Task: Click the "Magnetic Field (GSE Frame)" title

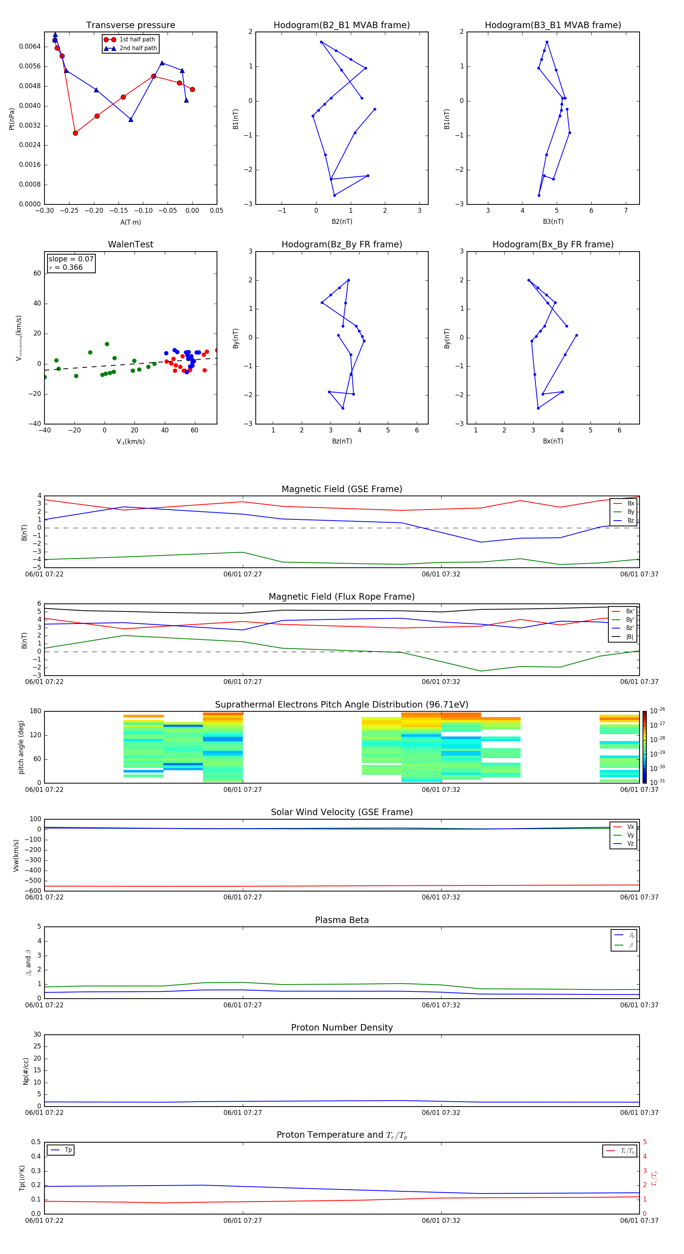Action: (x=342, y=489)
